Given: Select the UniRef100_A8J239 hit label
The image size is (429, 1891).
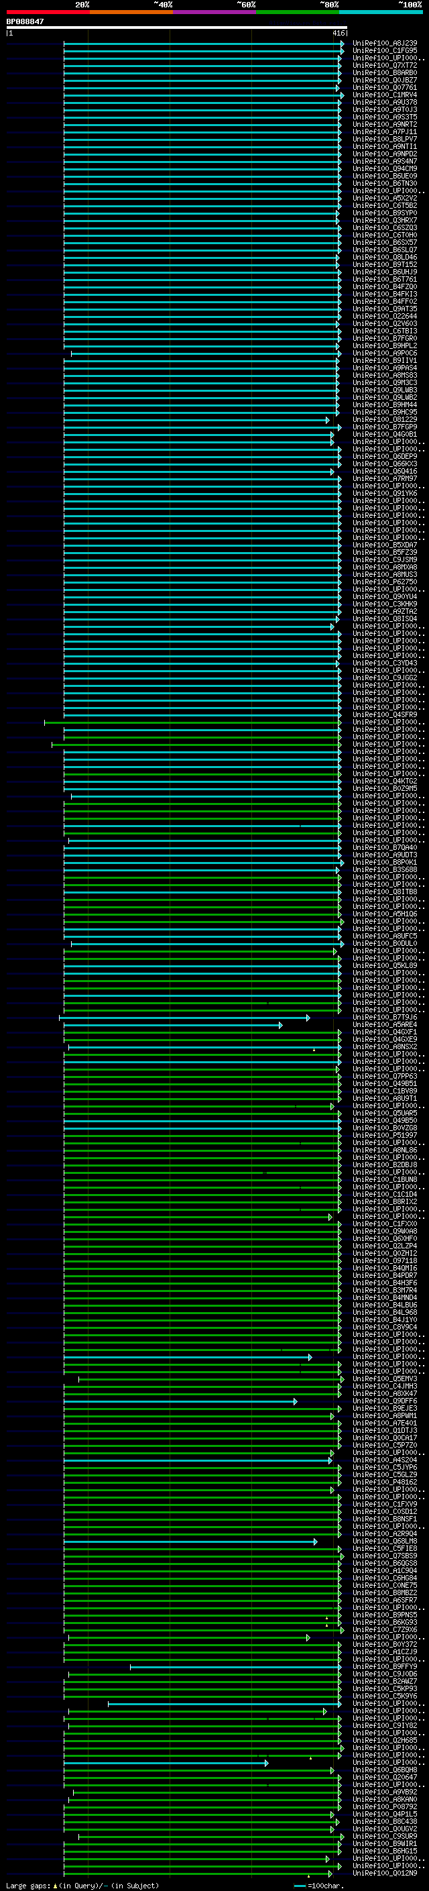Looking at the screenshot, I should pyautogui.click(x=385, y=44).
